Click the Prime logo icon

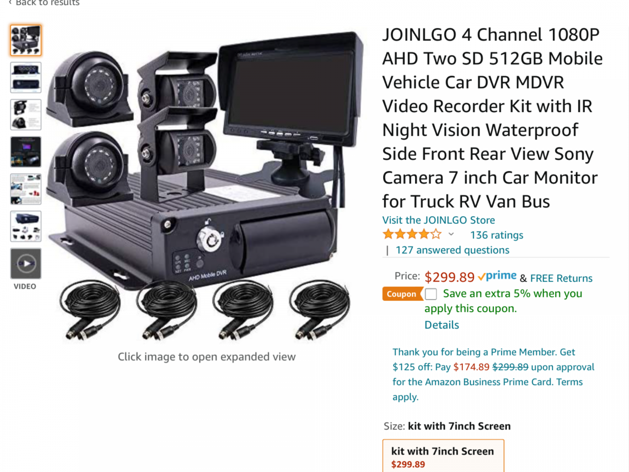coord(497,276)
